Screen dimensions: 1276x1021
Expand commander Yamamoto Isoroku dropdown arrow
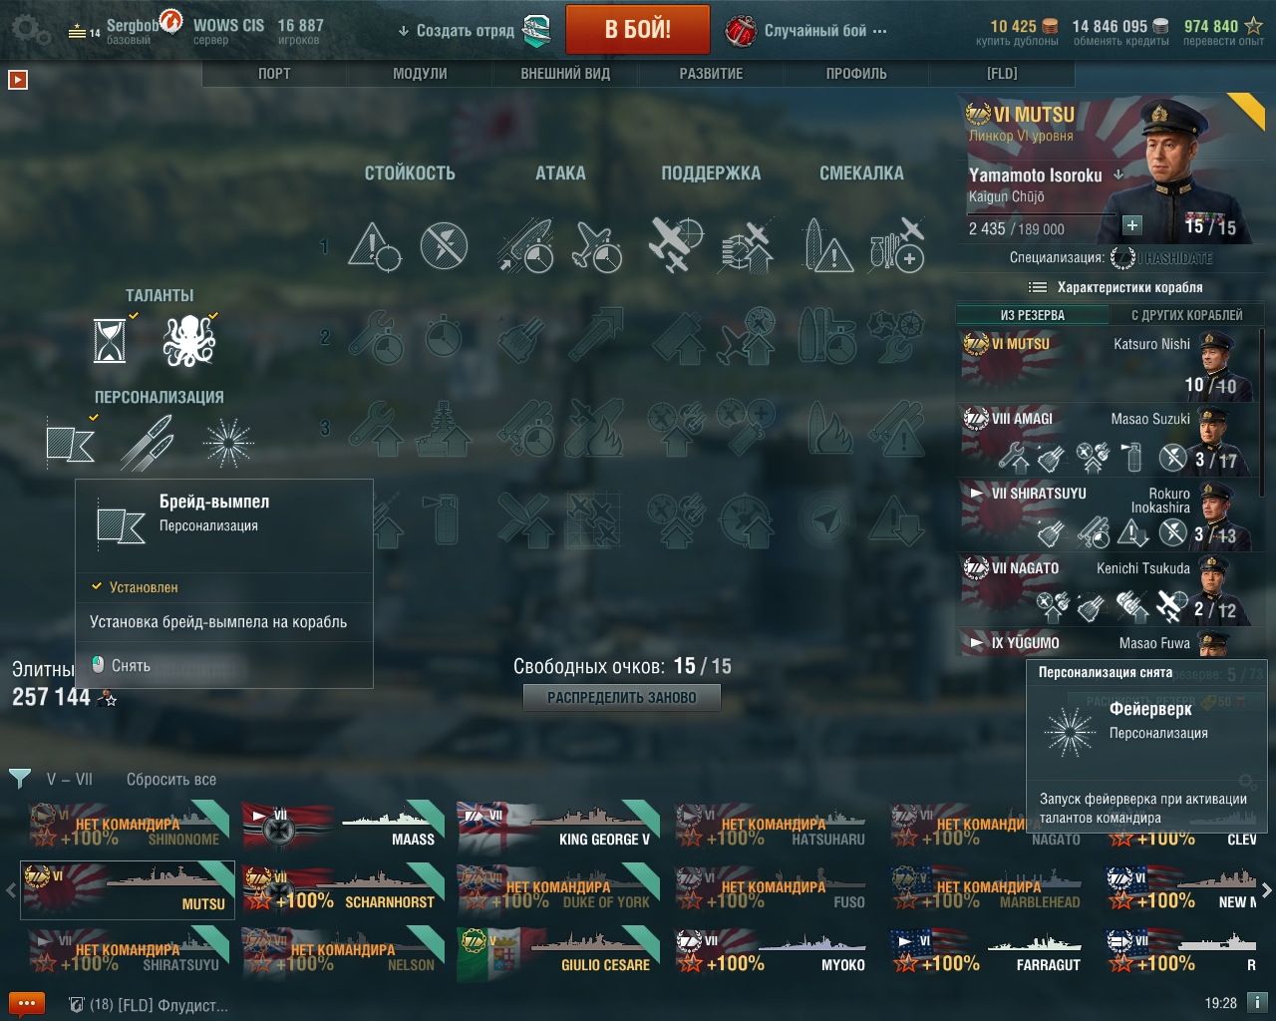click(x=1118, y=174)
